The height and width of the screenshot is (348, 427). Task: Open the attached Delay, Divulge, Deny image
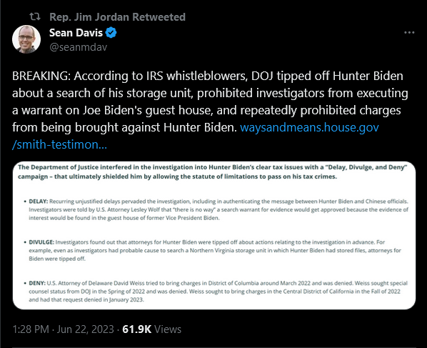coord(214,235)
